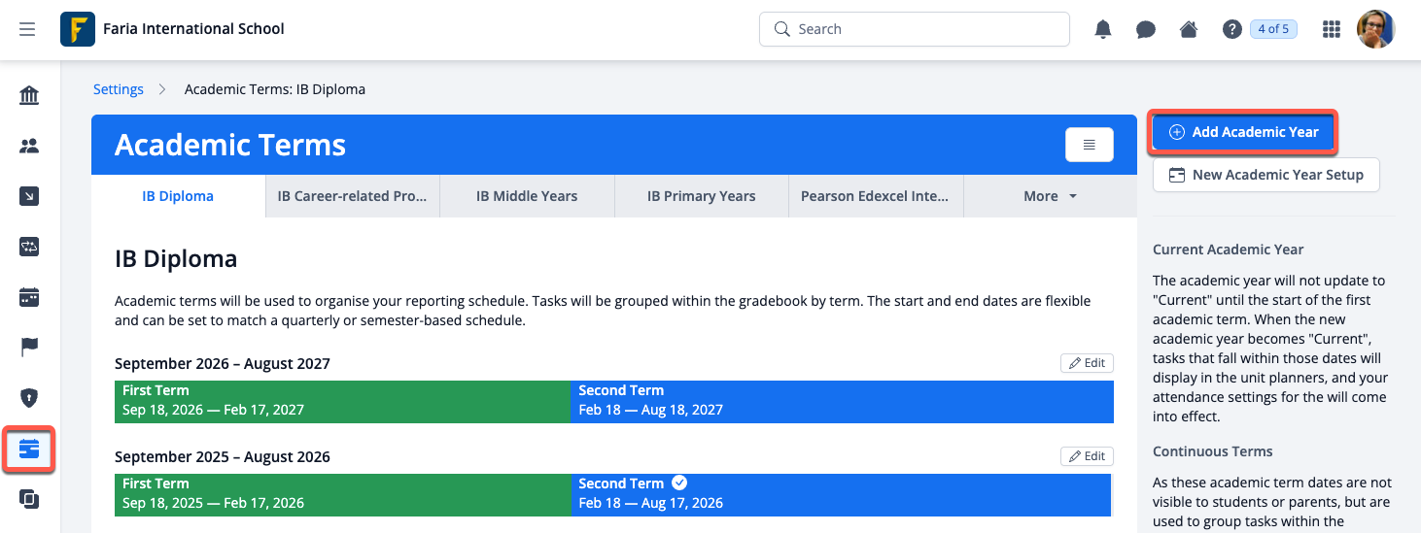Expand the More tabs dropdown
Image resolution: width=1421 pixels, height=533 pixels.
1050,196
